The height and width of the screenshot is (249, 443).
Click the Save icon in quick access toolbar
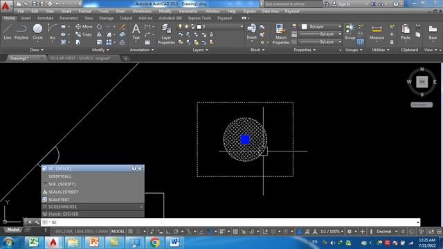(34, 4)
